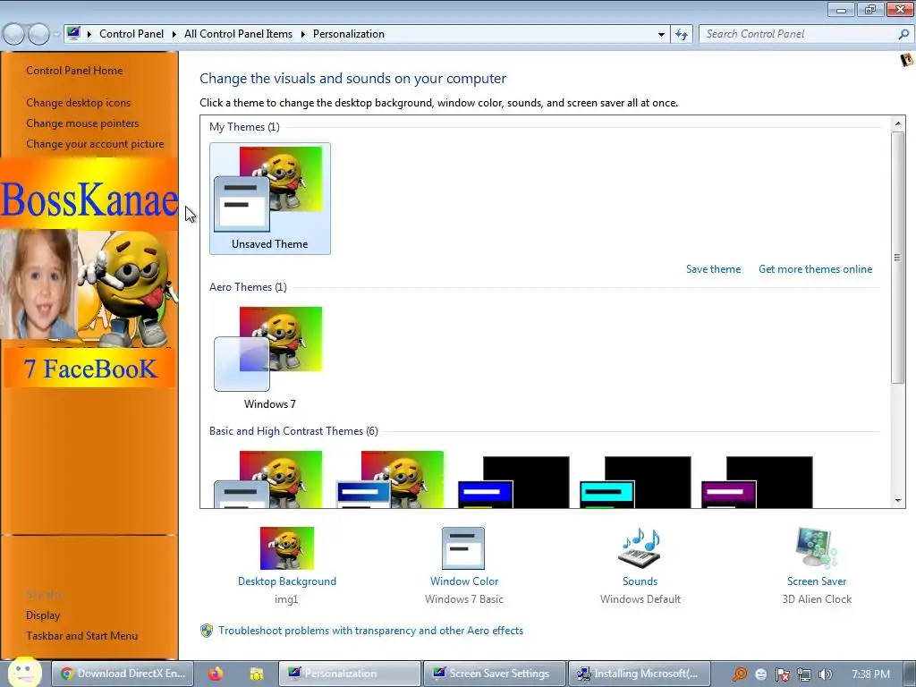Click scroll up arrow of themes list
Screen dimensions: 916x687
[x=897, y=123]
